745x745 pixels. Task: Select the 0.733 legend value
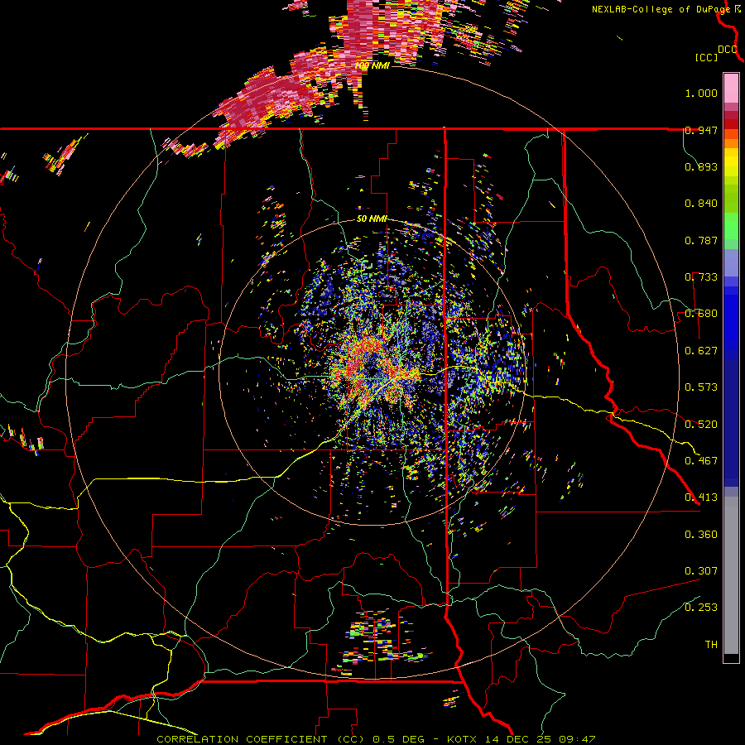[x=701, y=277]
